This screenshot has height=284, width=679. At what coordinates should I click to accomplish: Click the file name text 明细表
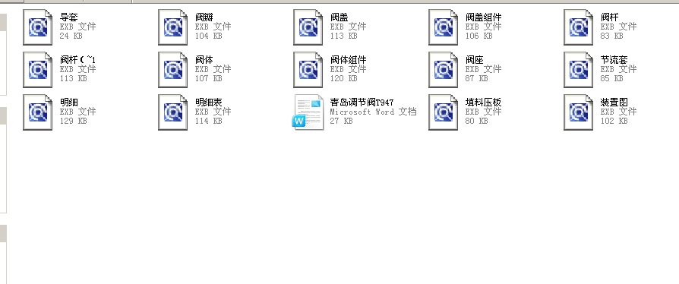(x=209, y=103)
